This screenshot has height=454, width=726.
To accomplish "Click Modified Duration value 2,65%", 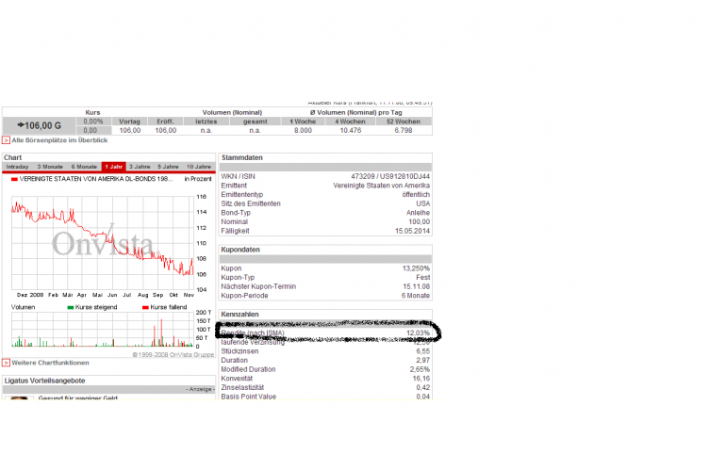I will (420, 369).
